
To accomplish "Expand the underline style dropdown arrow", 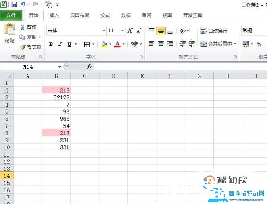I will 75,44.
